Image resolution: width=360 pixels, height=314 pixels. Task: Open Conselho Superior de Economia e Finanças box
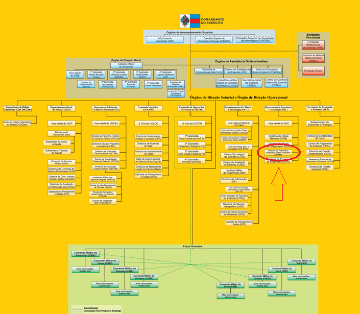214,40
